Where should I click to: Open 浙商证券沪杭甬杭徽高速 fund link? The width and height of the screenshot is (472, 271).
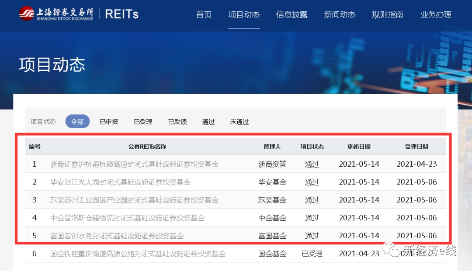(x=134, y=164)
